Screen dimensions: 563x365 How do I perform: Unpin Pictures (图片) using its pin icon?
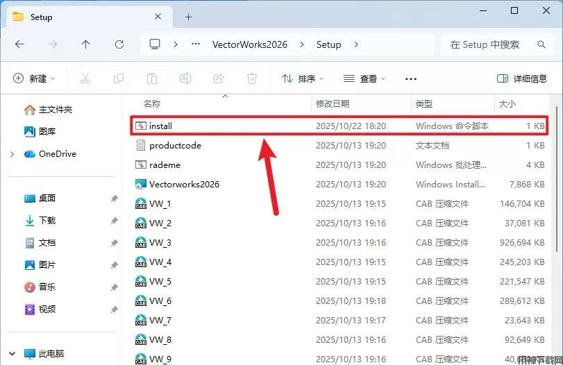click(114, 265)
